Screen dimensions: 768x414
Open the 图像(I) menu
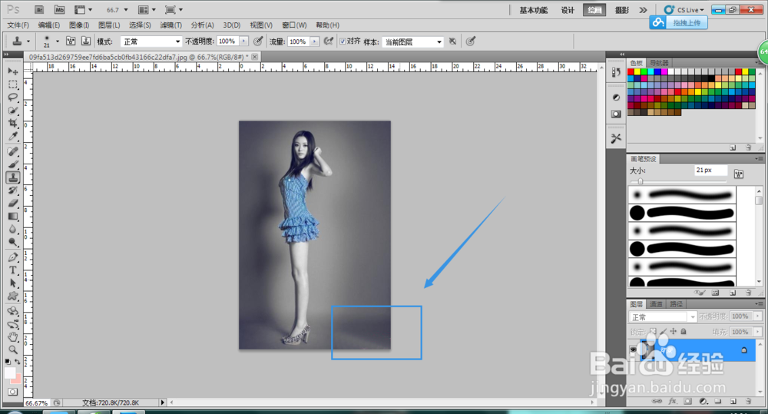[x=79, y=25]
